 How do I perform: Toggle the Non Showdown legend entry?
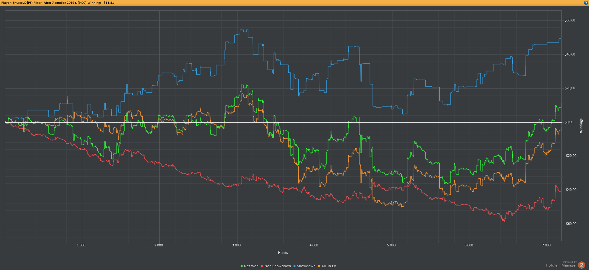(276, 266)
